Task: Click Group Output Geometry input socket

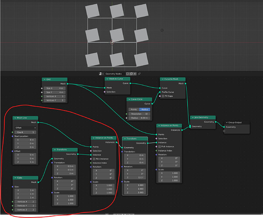Action: (224, 127)
